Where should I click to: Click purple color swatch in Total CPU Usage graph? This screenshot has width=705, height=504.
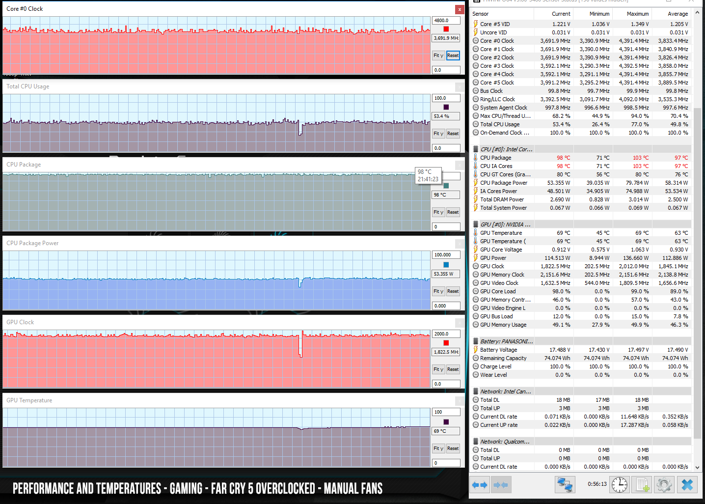click(446, 107)
